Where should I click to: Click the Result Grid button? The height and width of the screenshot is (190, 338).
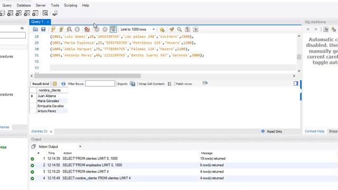click(41, 84)
